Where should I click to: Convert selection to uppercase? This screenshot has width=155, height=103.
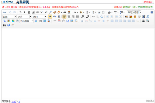(x=83, y=17)
